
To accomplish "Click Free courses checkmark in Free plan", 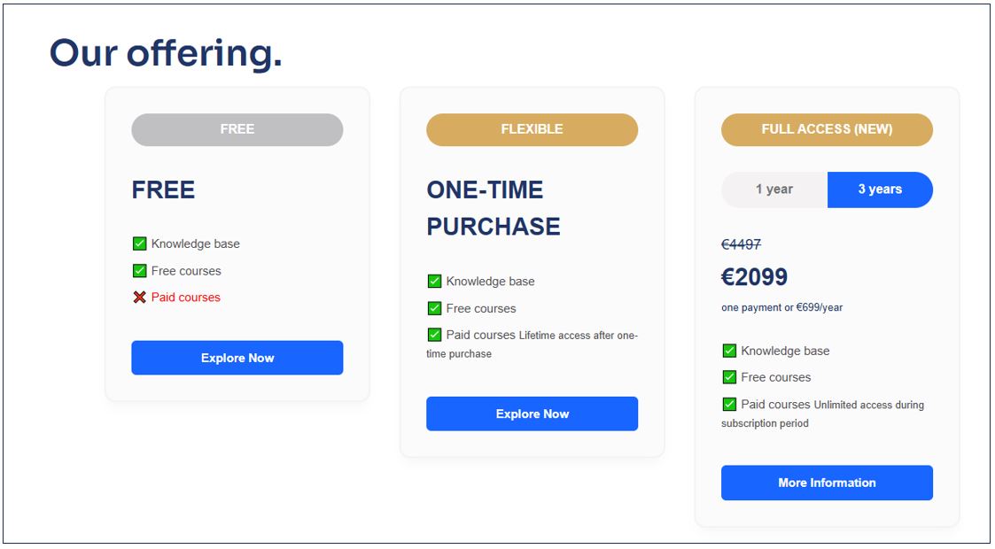I will [x=139, y=271].
